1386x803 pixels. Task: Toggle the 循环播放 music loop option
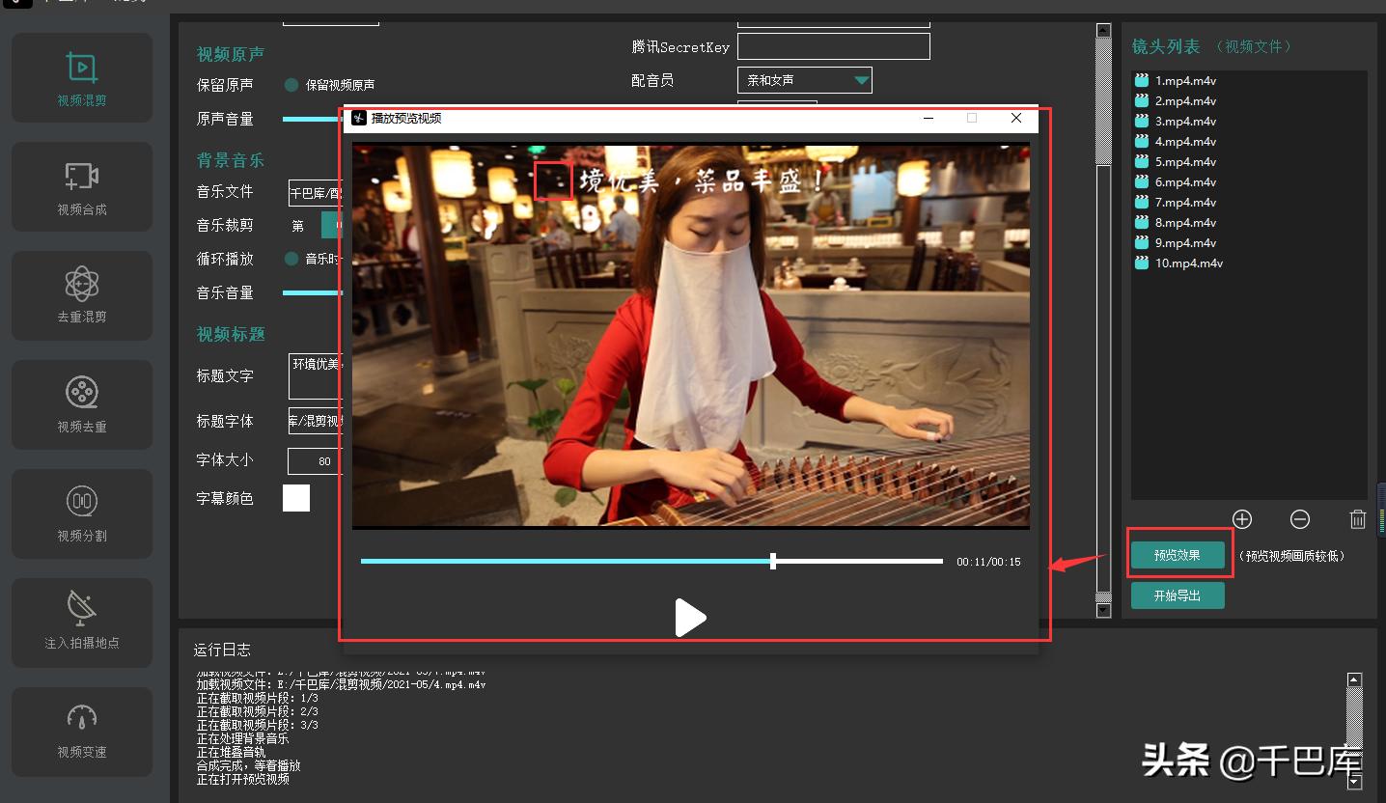(291, 259)
